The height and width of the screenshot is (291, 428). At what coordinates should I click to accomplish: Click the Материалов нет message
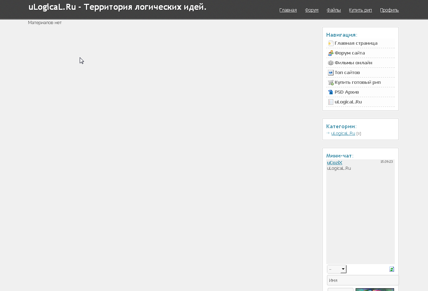click(x=45, y=23)
